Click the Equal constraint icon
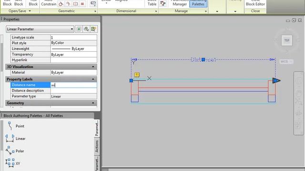The width and height of the screenshot is (305, 171). coord(82,4)
